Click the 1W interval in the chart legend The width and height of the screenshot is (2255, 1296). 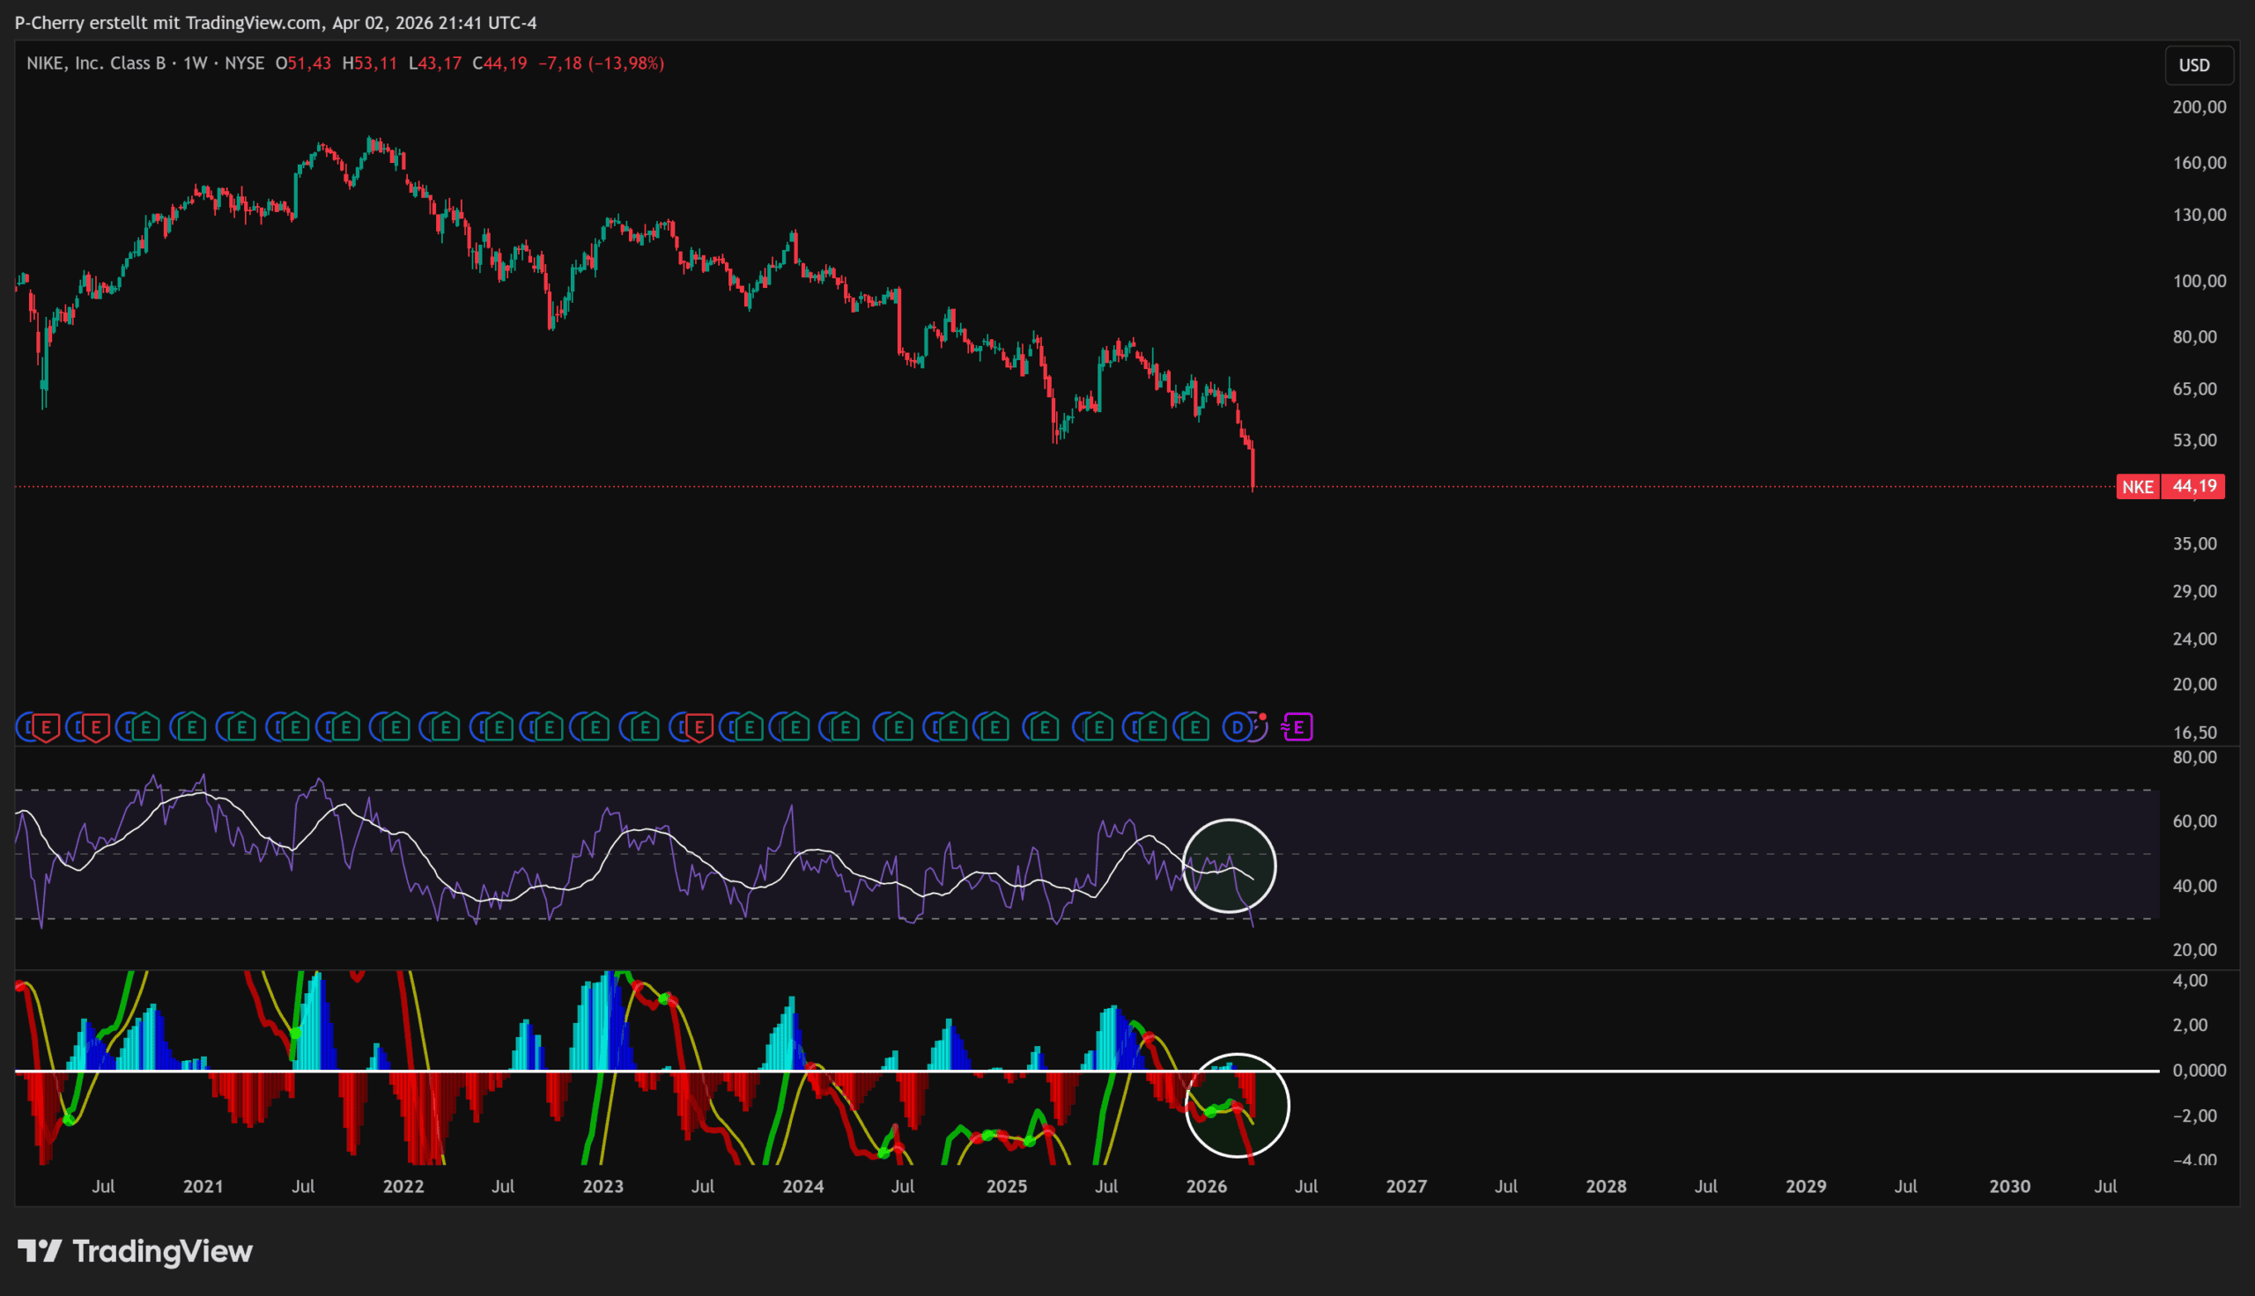coord(195,63)
